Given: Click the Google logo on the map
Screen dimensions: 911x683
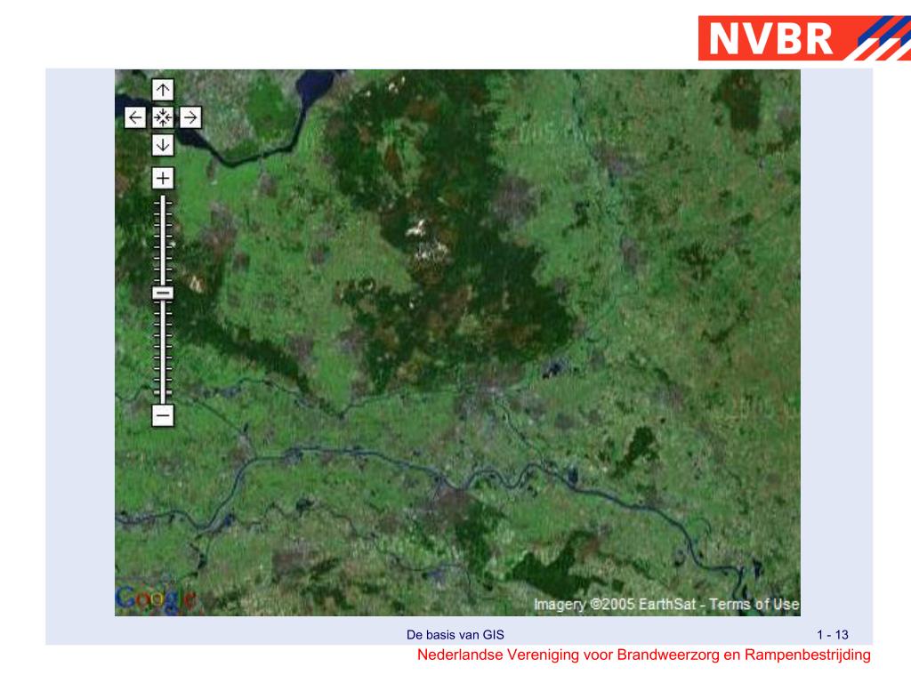Looking at the screenshot, I should tap(155, 599).
